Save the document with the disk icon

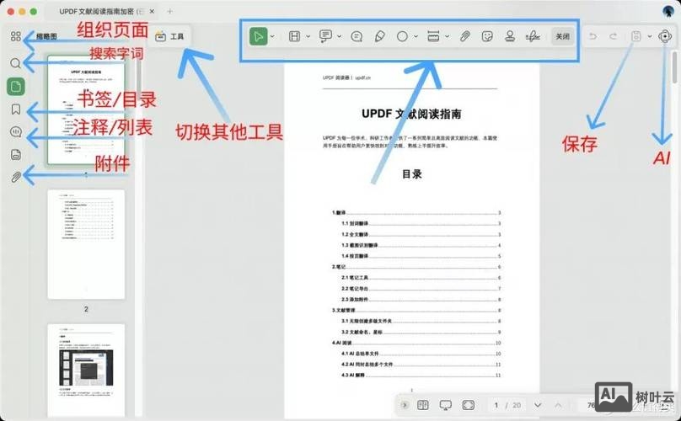(635, 36)
